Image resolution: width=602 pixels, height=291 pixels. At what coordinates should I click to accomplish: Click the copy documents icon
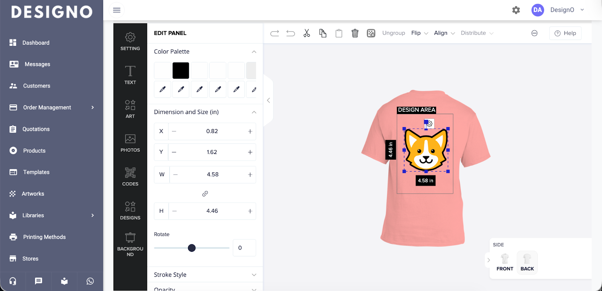click(323, 33)
